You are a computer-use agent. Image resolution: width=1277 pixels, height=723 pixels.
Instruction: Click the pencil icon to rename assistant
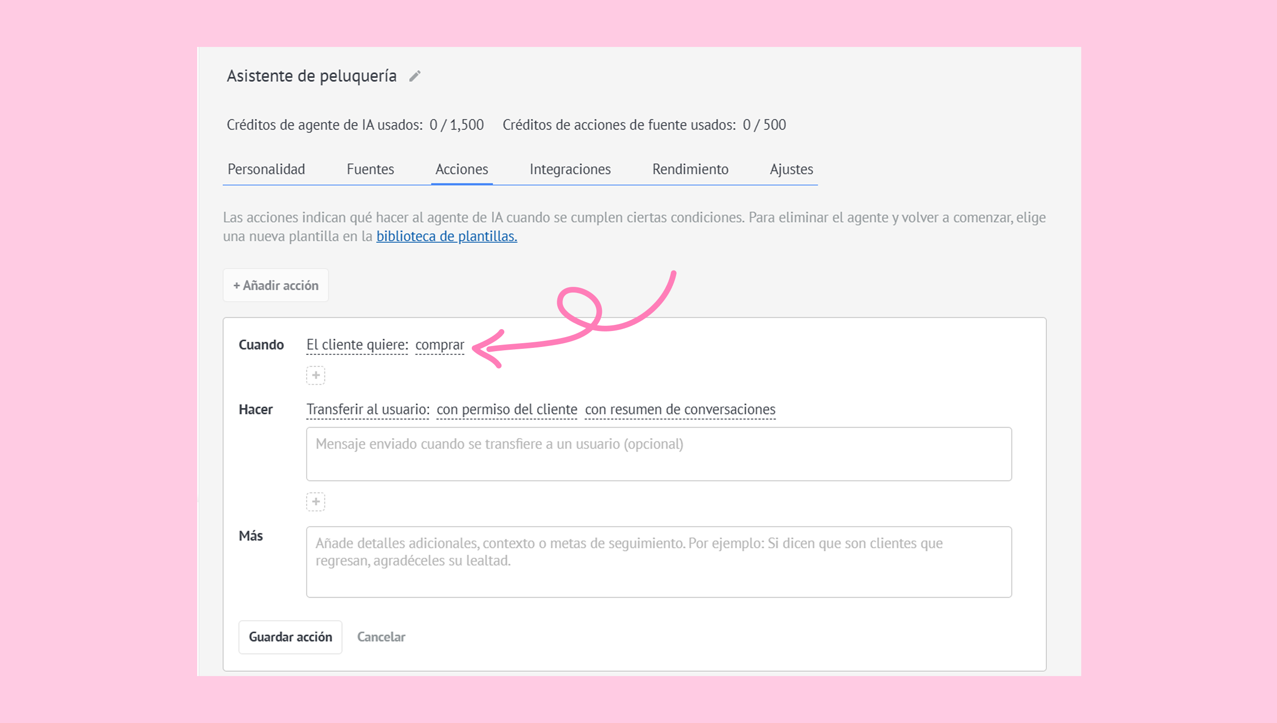pos(415,76)
